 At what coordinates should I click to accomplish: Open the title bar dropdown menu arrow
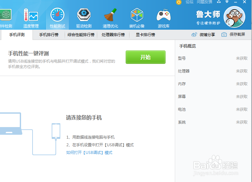coord(227,2)
